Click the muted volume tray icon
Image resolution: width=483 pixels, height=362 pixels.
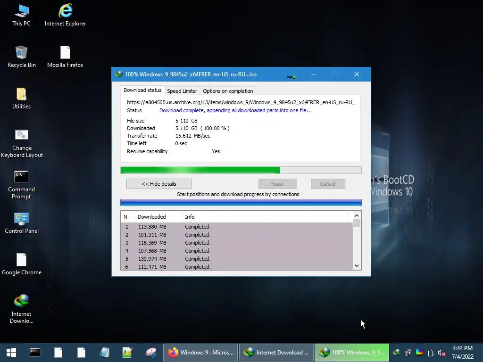pyautogui.click(x=441, y=353)
